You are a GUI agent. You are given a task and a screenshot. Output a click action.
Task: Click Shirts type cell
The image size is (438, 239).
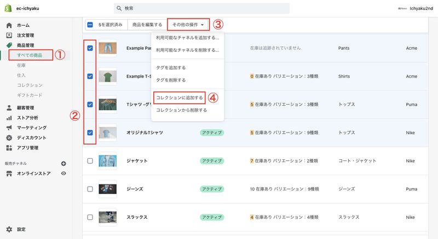tap(344, 76)
